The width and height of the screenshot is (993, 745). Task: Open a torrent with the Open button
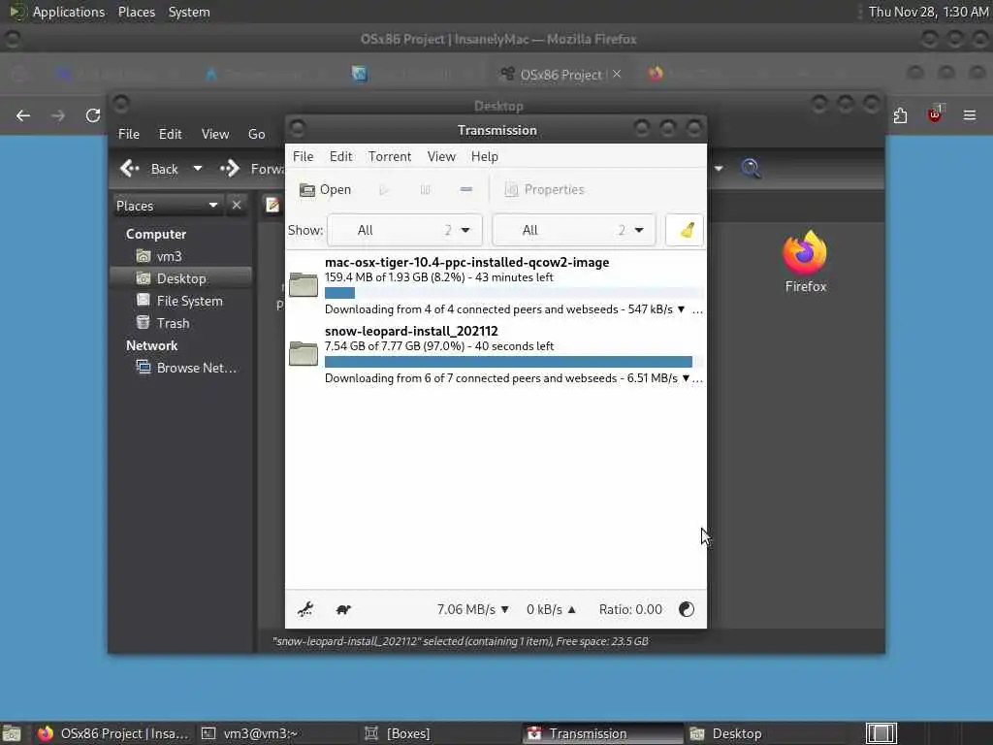click(325, 189)
